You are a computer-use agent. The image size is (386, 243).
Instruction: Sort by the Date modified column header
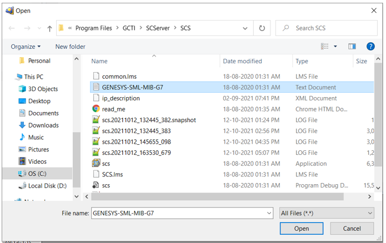[x=242, y=61]
